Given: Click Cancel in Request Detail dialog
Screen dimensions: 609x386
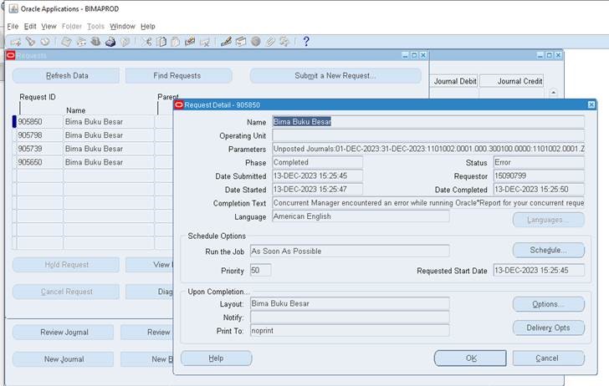Looking at the screenshot, I should (549, 358).
